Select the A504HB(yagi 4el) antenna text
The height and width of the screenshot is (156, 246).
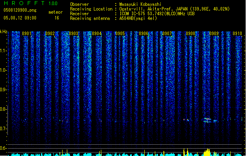138,18
